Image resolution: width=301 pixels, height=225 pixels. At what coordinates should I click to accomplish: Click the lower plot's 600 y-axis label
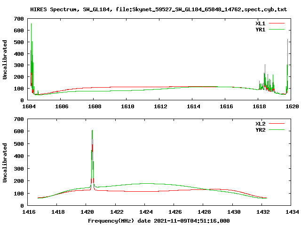click(x=19, y=131)
